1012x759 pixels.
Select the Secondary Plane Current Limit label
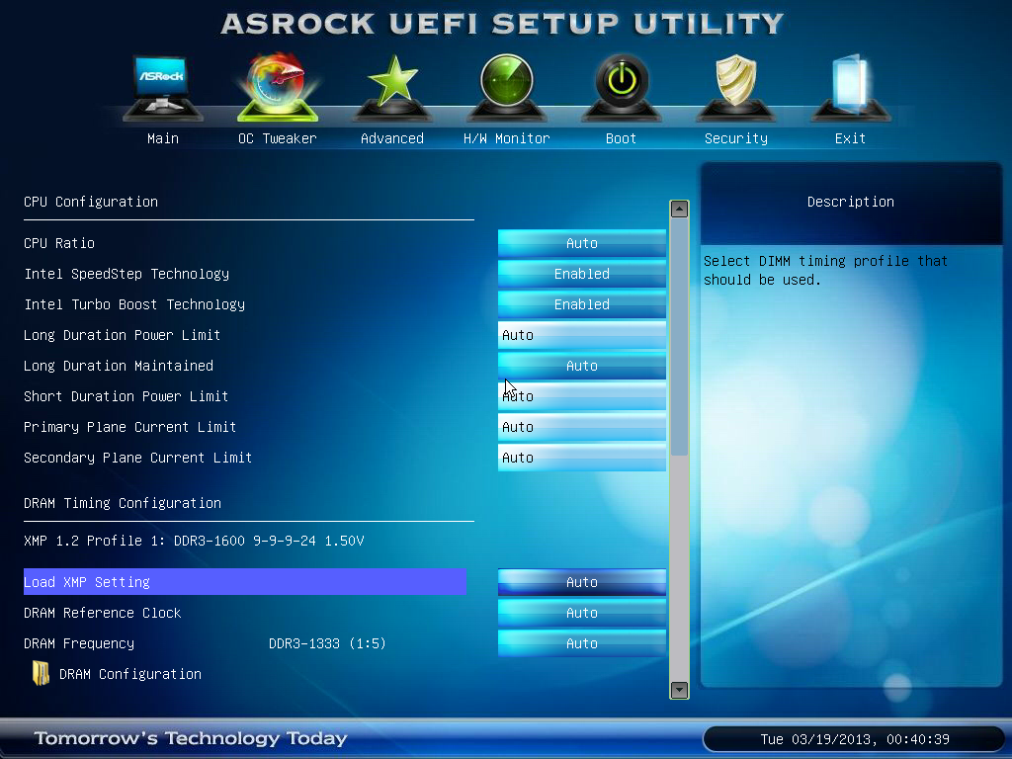(x=137, y=458)
